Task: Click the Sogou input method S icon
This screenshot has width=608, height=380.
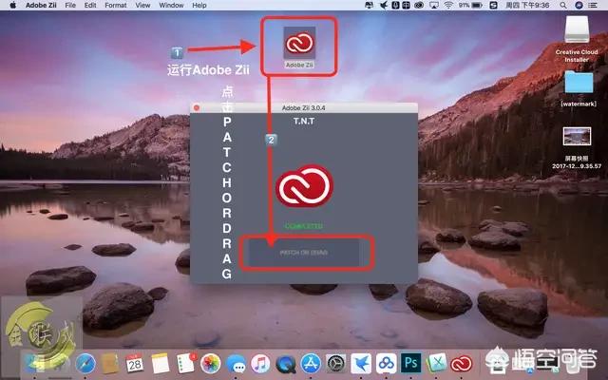Action: [x=493, y=5]
